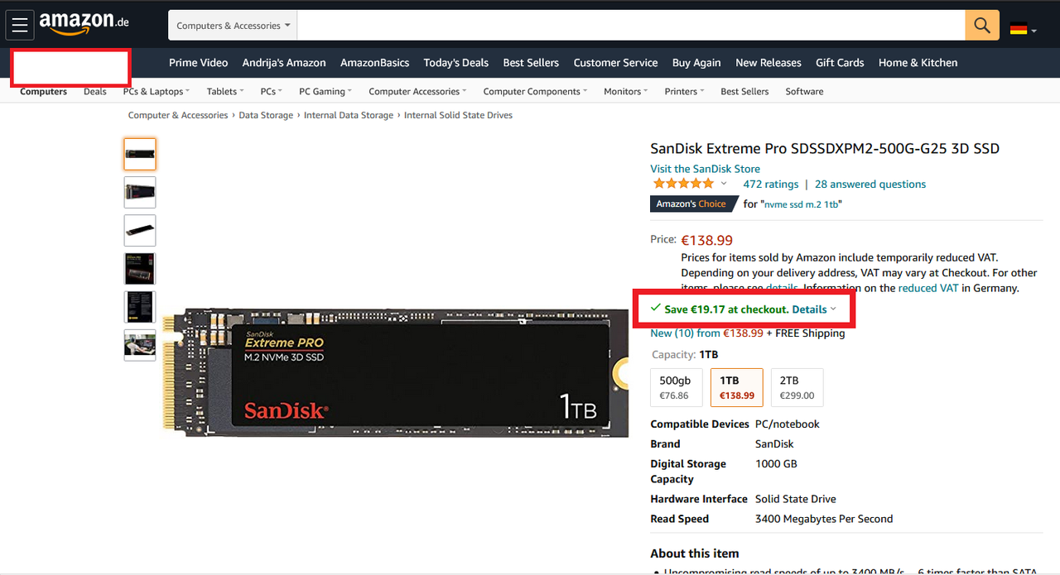
Task: Select the first product thumbnail
Action: 140,154
